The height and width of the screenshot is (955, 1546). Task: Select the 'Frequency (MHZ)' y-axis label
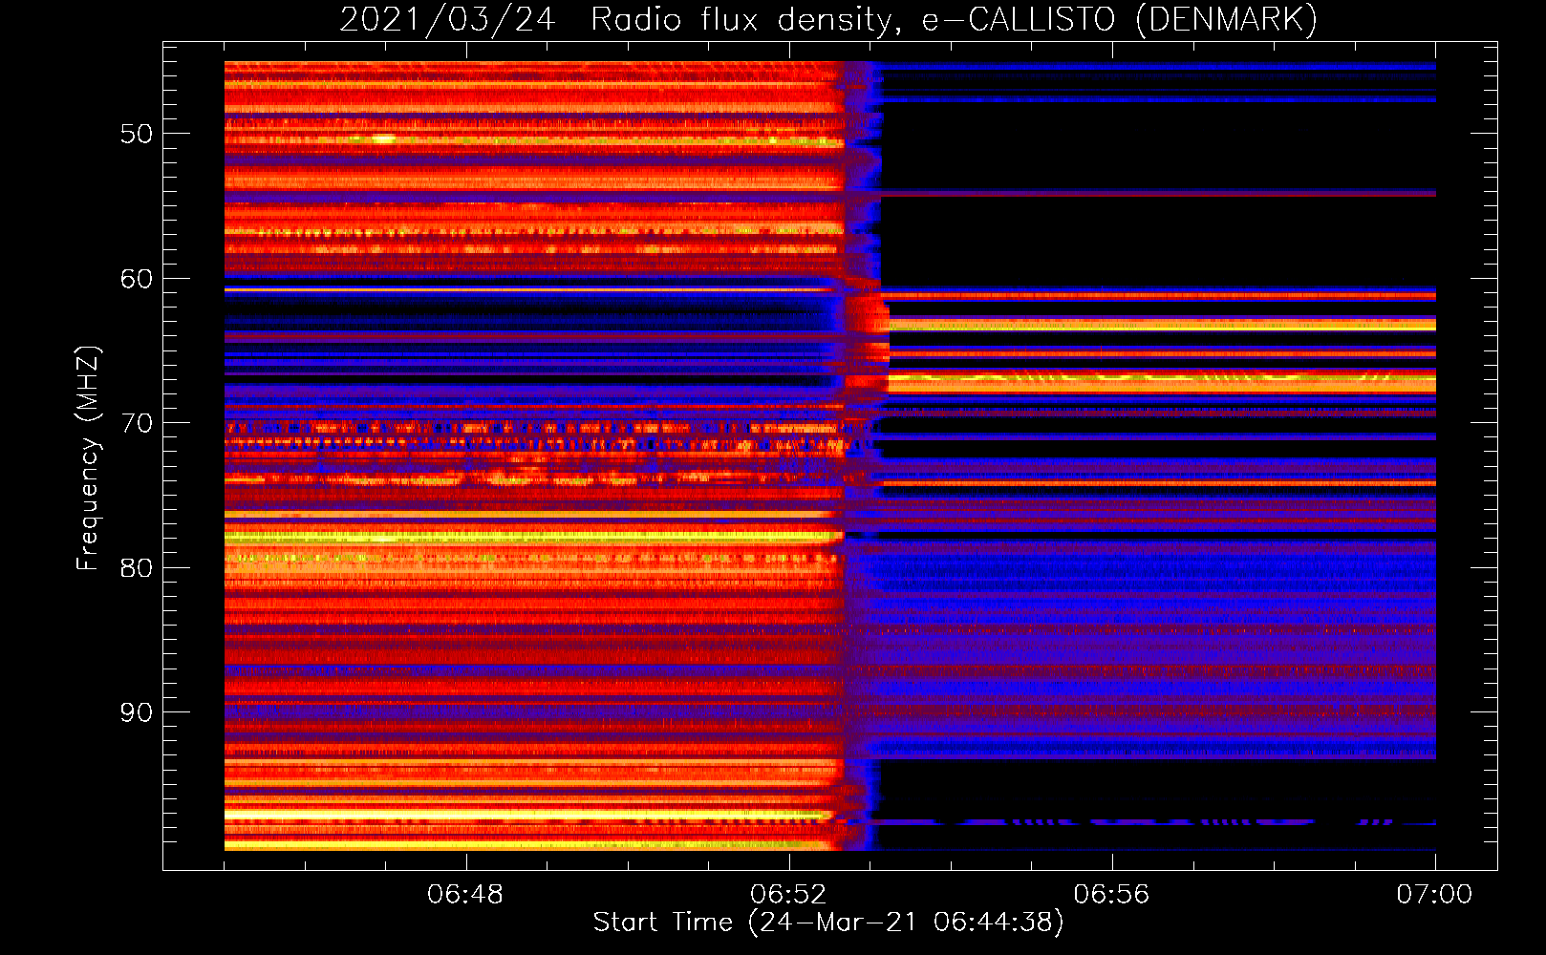88,457
